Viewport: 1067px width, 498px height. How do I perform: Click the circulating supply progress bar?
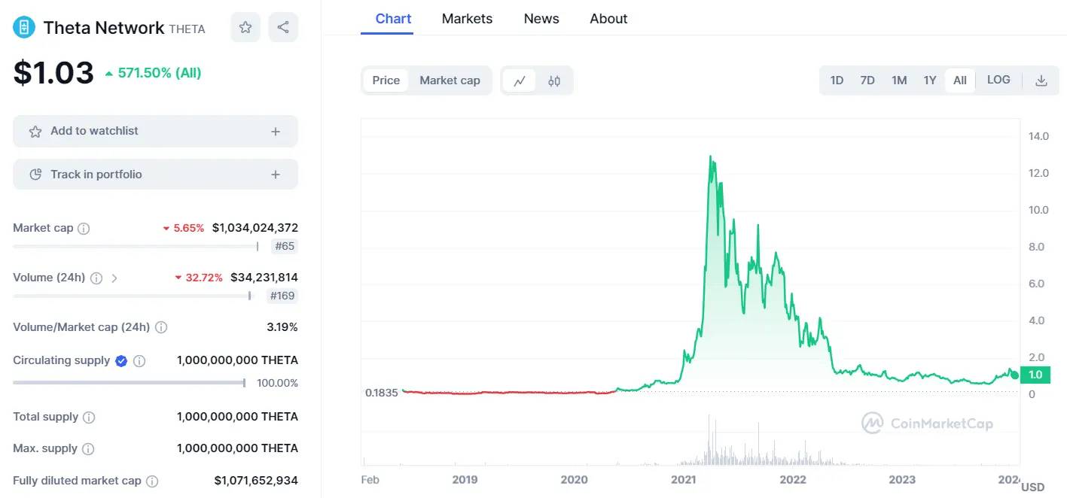pyautogui.click(x=130, y=383)
